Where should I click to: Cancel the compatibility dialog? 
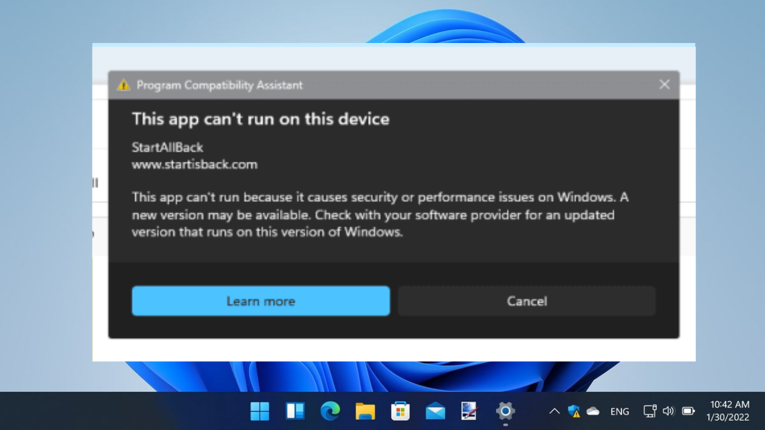point(527,301)
